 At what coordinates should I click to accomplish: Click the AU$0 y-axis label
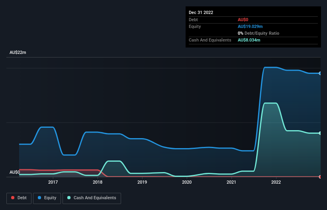click(15, 172)
